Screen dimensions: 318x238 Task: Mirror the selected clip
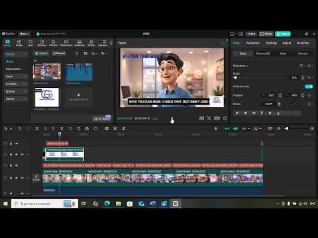(87, 129)
